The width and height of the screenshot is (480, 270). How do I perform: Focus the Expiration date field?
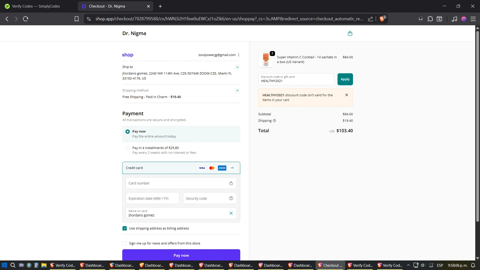(152, 198)
